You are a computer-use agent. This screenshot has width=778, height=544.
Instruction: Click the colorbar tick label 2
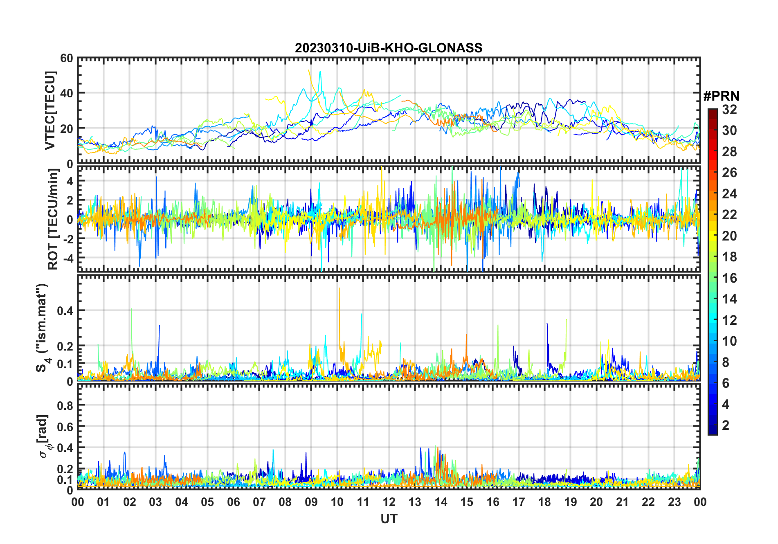(x=726, y=425)
